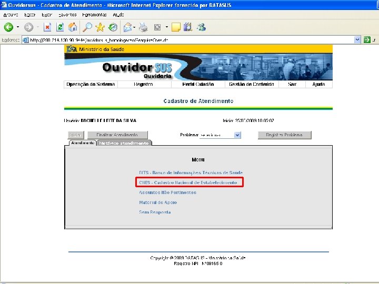Open the Favorites star icon

coord(100,27)
